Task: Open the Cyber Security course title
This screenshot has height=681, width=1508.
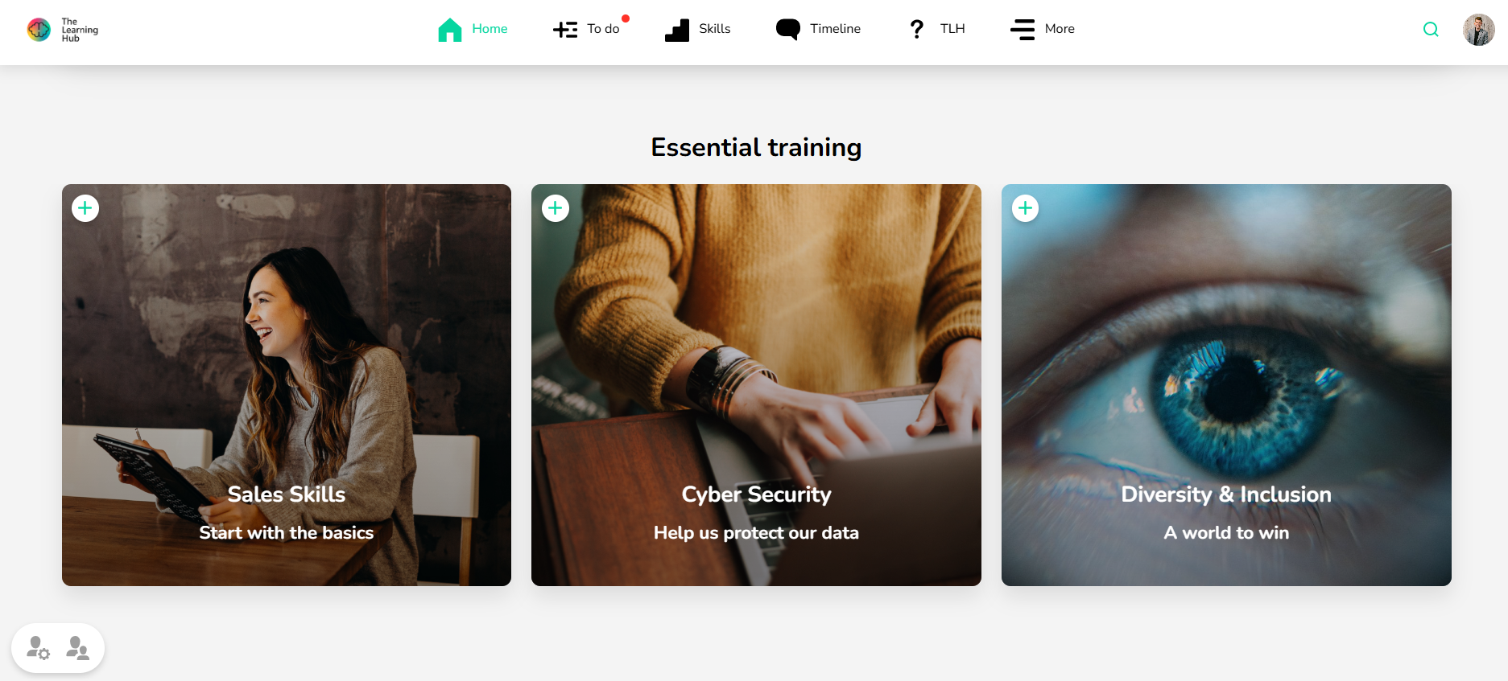Action: click(x=757, y=494)
